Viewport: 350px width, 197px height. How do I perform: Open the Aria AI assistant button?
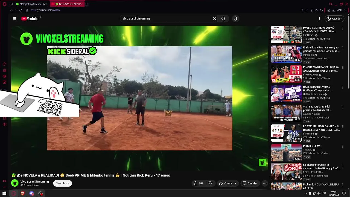pyautogui.click(x=340, y=10)
